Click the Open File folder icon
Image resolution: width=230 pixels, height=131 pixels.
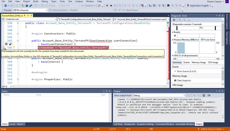coord(23,6)
